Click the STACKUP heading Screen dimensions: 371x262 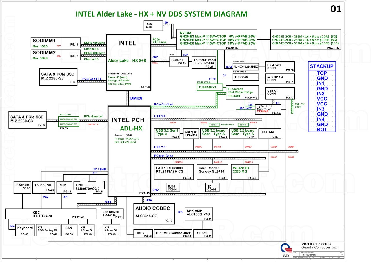(x=322, y=66)
